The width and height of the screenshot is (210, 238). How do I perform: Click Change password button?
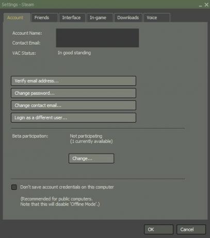tap(73, 93)
